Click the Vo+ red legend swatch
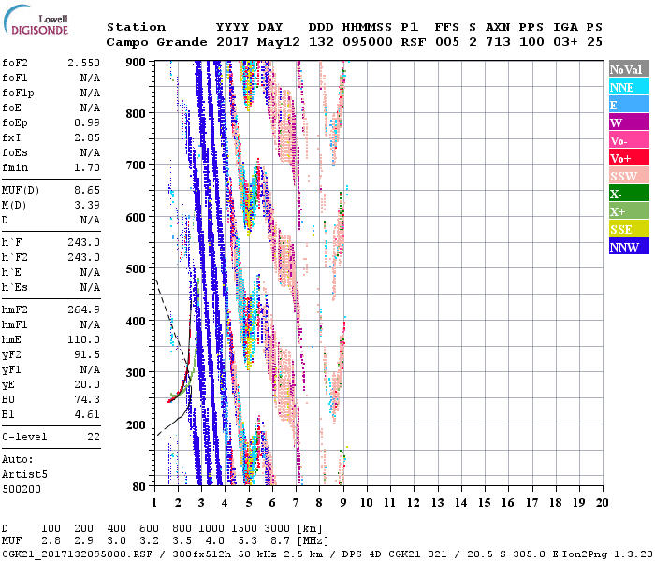 [x=629, y=158]
